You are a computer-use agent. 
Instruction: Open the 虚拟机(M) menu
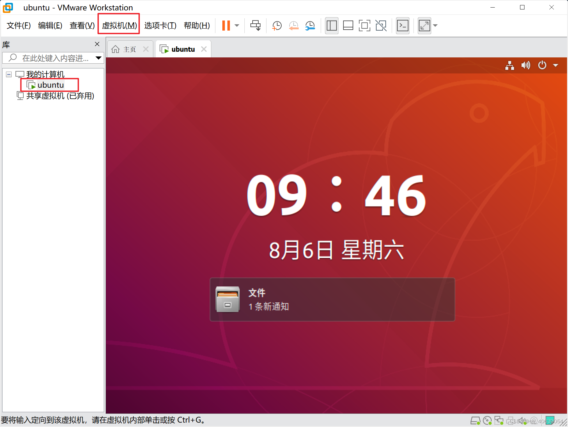tap(119, 26)
